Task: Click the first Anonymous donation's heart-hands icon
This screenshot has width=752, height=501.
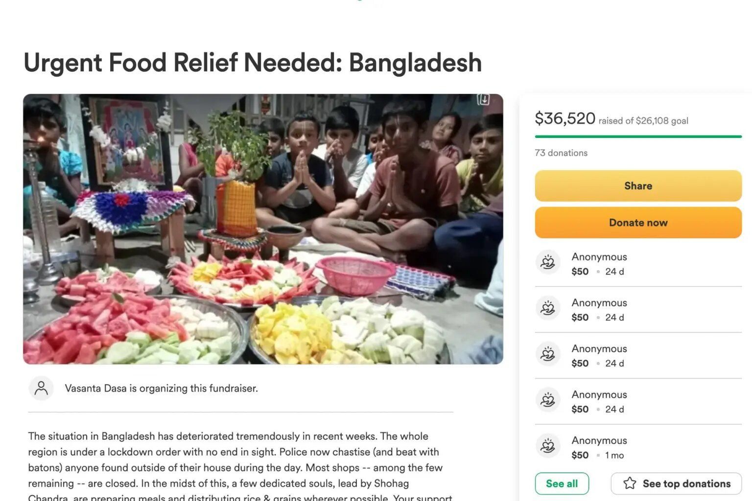Action: click(548, 263)
